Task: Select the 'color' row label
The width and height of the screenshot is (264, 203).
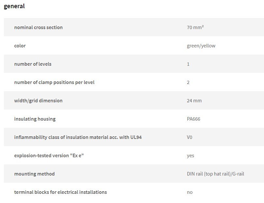Action: pos(20,46)
